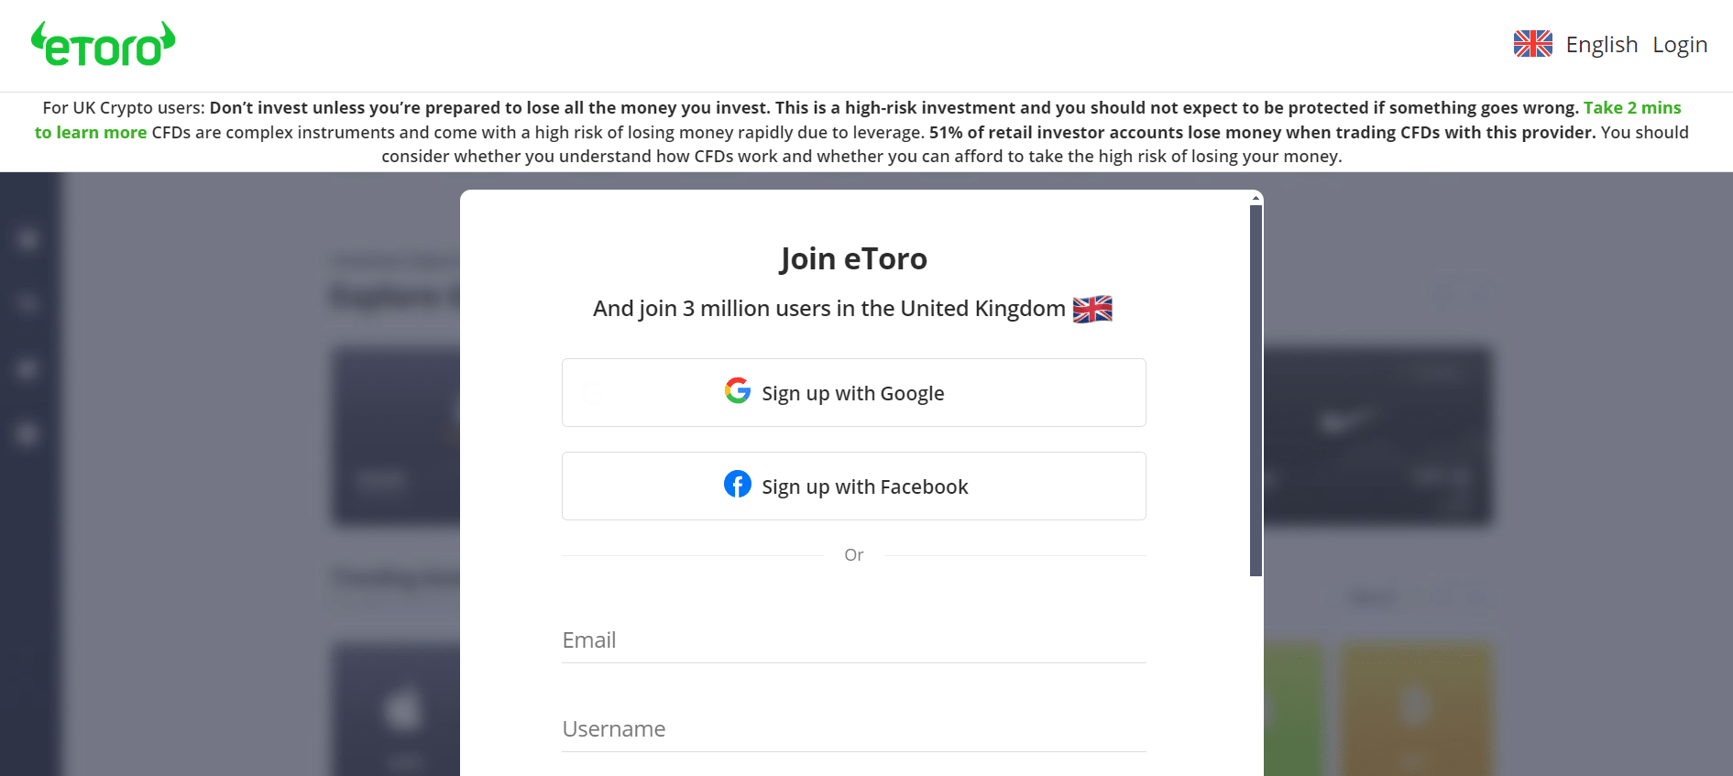Click the bottom blurred sidebar icon
The height and width of the screenshot is (776, 1733).
[x=27, y=433]
